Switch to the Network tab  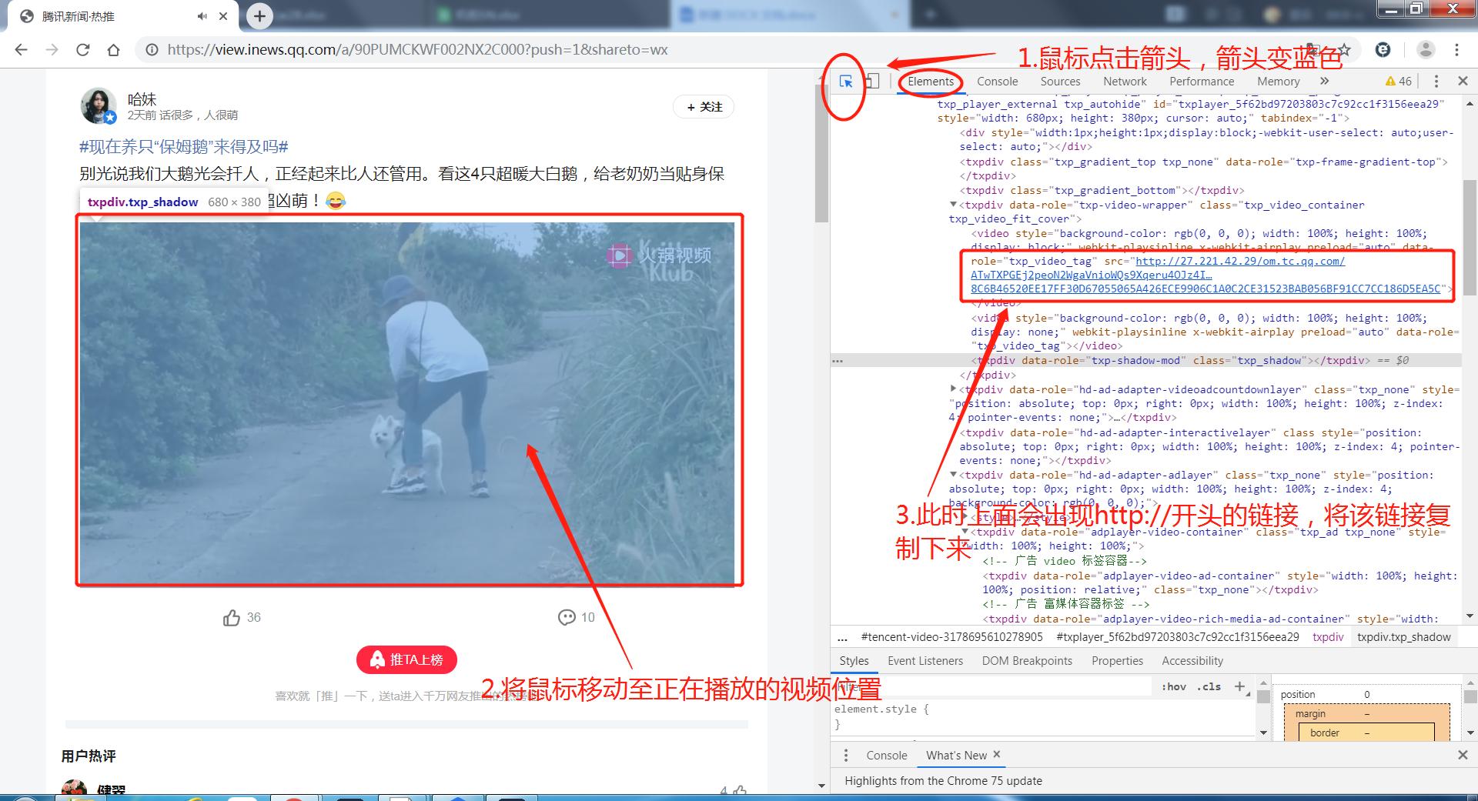(1124, 82)
